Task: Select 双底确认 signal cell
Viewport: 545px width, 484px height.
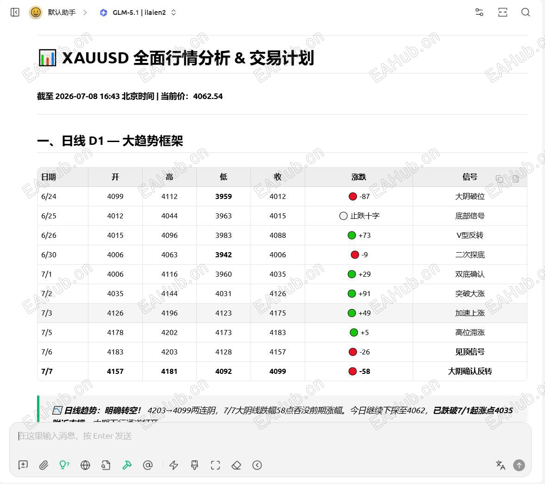Action: coord(470,274)
